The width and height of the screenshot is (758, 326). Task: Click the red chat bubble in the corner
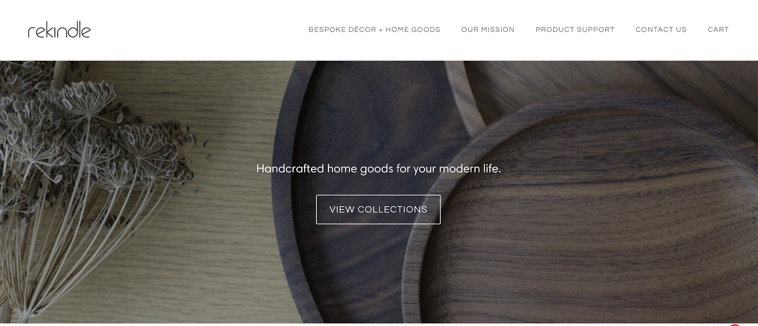point(735,325)
